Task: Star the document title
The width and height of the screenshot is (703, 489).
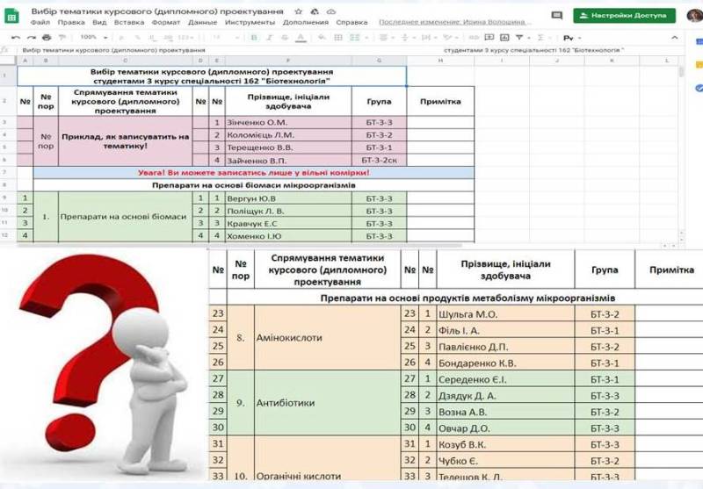Action: point(299,11)
